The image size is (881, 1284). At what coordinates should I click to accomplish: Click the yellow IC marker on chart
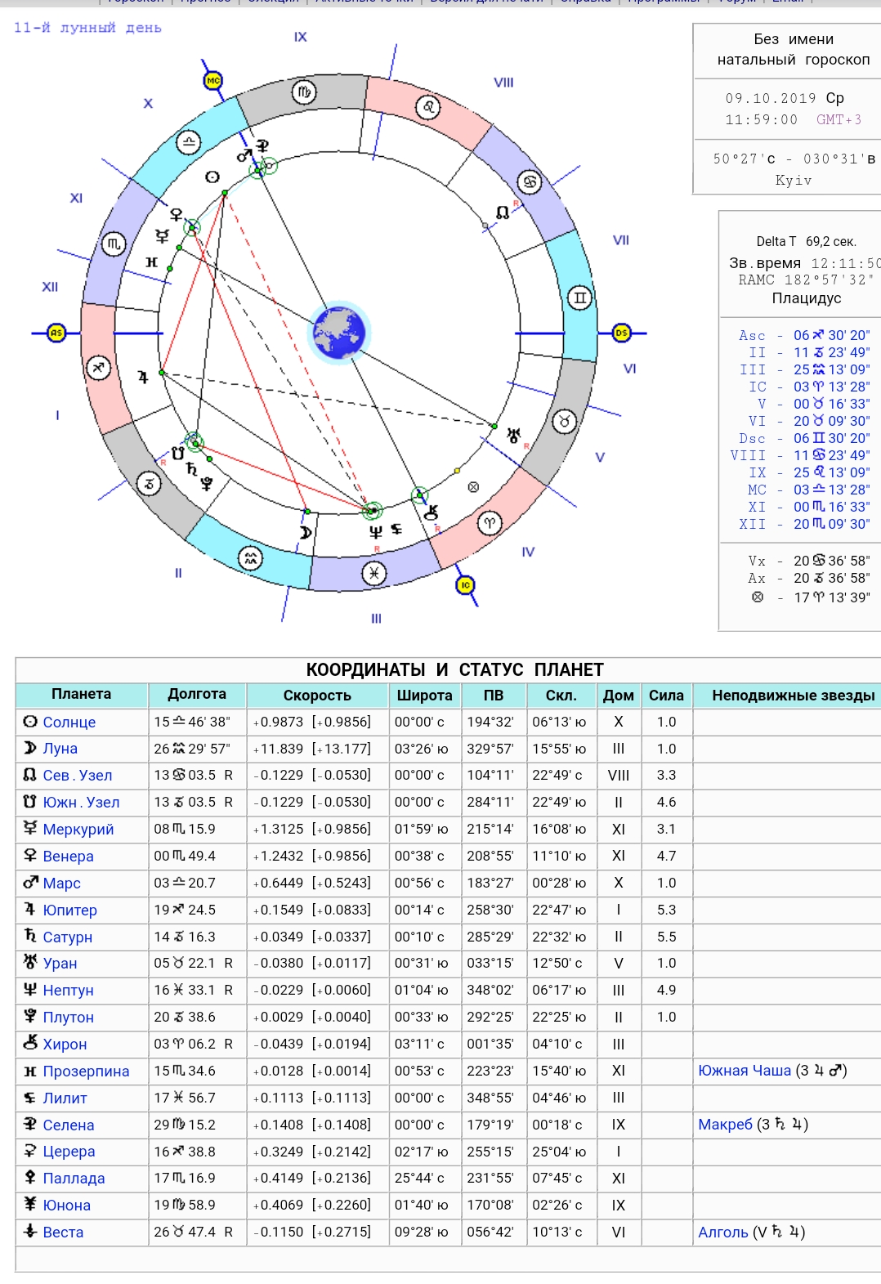tap(465, 585)
